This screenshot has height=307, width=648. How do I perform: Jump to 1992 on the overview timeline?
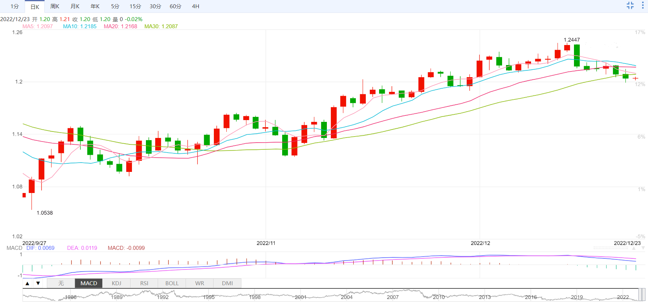163,297
